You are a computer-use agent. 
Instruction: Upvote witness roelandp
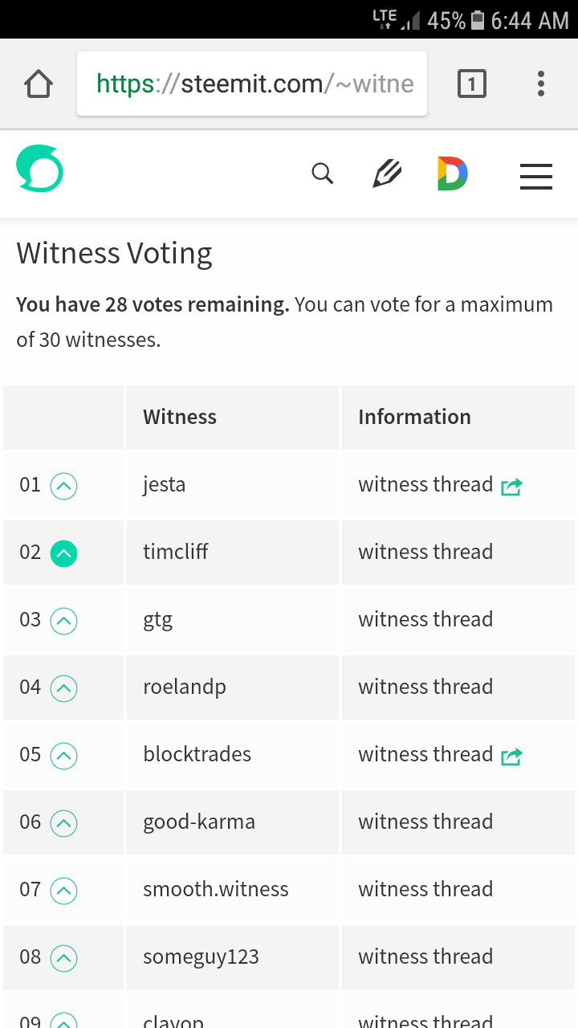[x=64, y=688]
